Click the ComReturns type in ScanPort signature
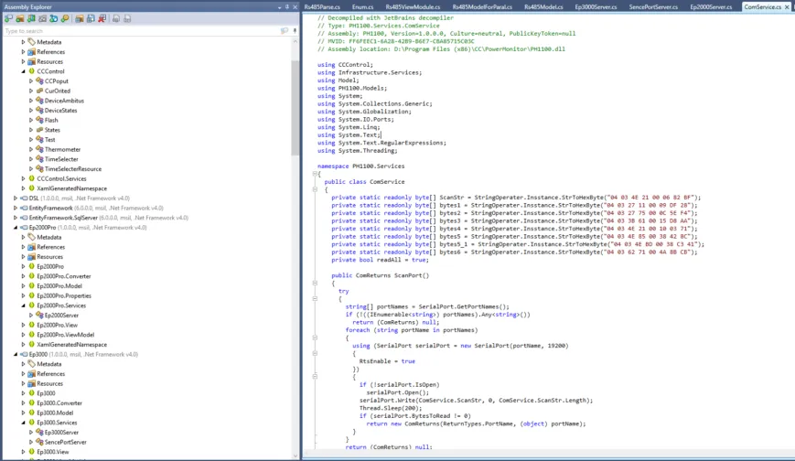This screenshot has width=795, height=461. click(373, 275)
